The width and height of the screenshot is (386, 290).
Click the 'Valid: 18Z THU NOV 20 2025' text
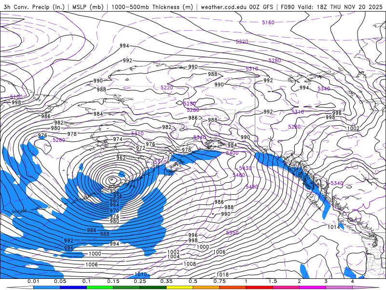[x=340, y=7]
